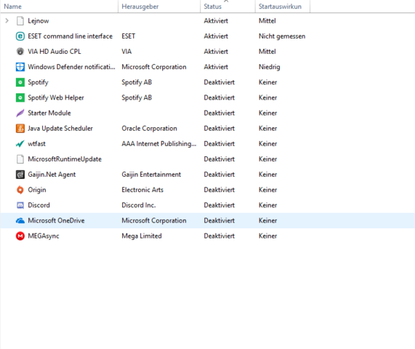Select the ESET command line interface name

click(70, 36)
